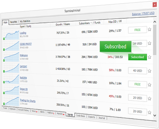Favorite the Loading signal with star icon
Image resolution: width=159 pixels, height=129 pixels.
coord(149,29)
